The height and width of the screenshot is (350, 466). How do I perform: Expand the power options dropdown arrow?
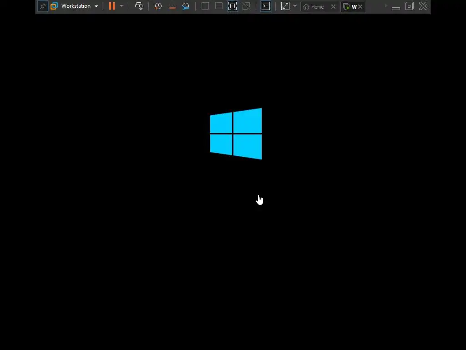pos(122,6)
